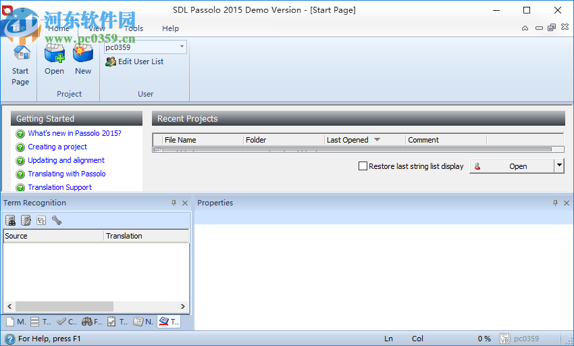This screenshot has width=574, height=346.
Task: Click the term list horizontal scrollbar thumb
Action: (64, 306)
